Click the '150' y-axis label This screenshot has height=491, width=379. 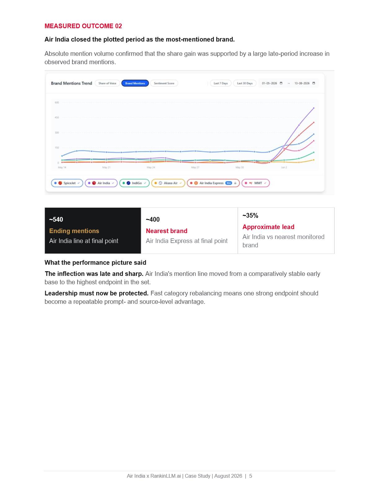tap(57, 148)
